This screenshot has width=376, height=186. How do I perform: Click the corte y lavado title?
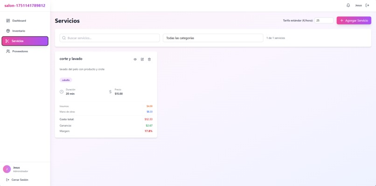[71, 59]
